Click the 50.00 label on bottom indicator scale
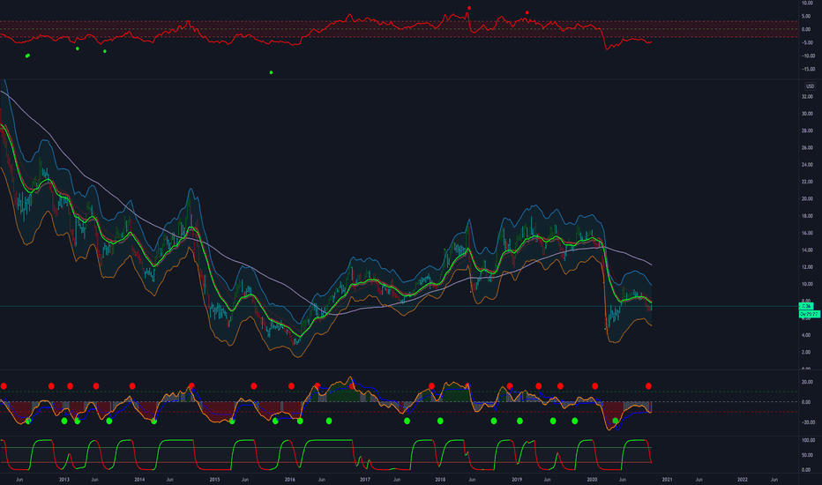The height and width of the screenshot is (485, 822). pos(807,455)
